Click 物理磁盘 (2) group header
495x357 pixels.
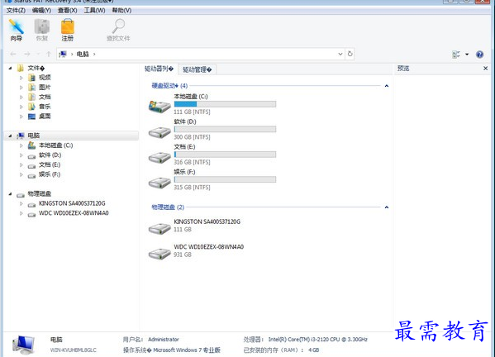[x=168, y=207]
